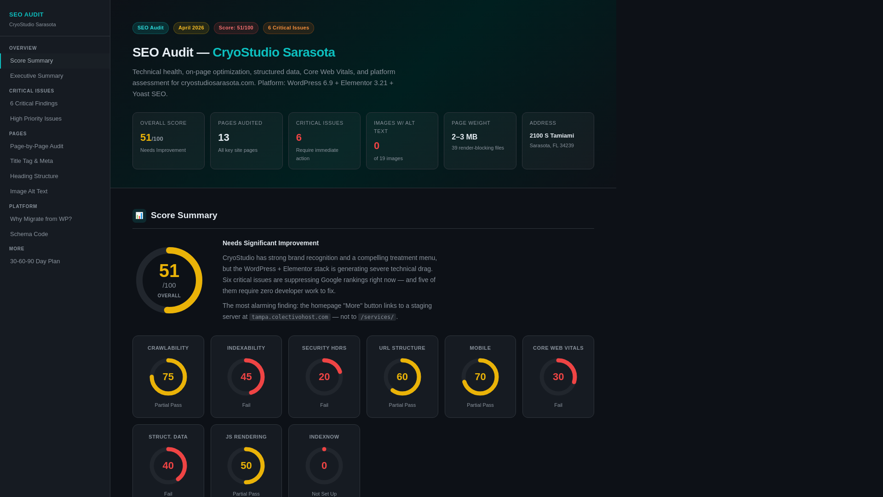Click the 39 render-blocking files text
883x497 pixels.
tap(478, 148)
